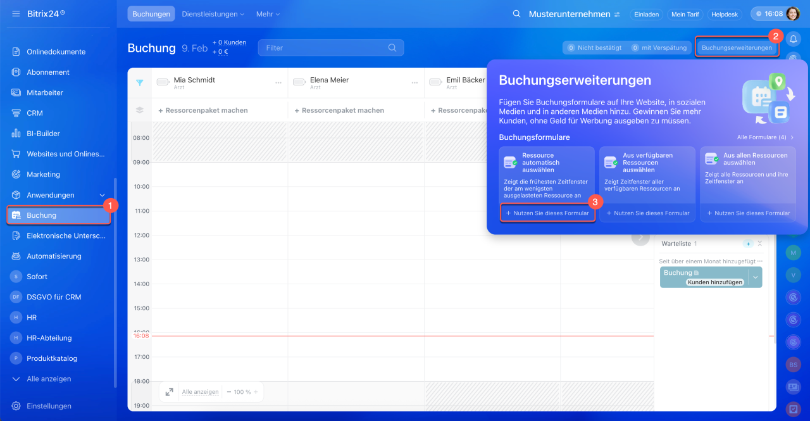Click the funnel filter icon in calendar
The height and width of the screenshot is (421, 810).
(140, 82)
